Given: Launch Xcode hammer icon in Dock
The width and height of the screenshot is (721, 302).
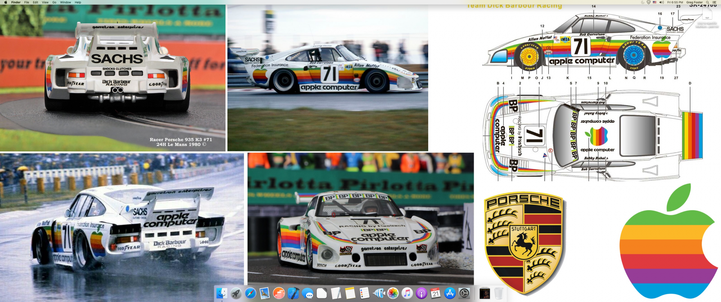Looking at the screenshot, I should pos(293,293).
